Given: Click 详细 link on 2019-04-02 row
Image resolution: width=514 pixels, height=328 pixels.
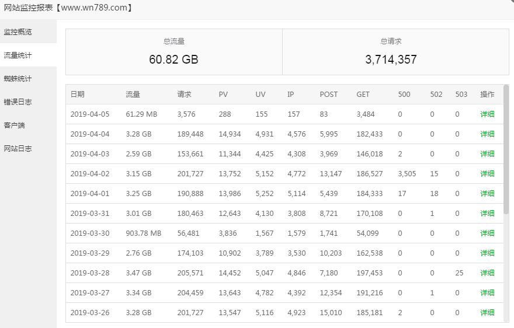Looking at the screenshot, I should [x=487, y=174].
